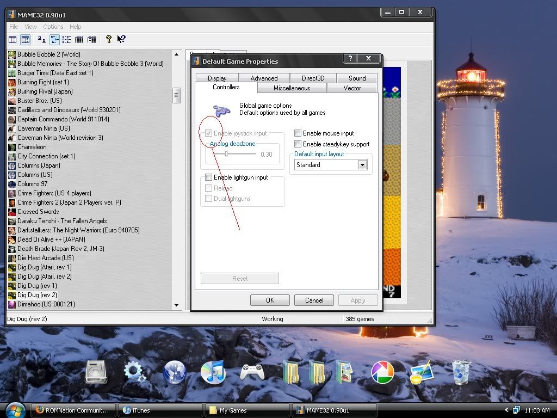Viewport: 557px width, 418px height.
Task: Switch to ROMNation Community taskbar button
Action: [73, 410]
